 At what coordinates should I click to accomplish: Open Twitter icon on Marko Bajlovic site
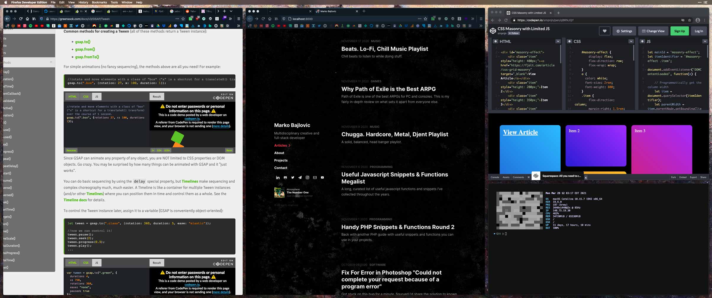[293, 177]
